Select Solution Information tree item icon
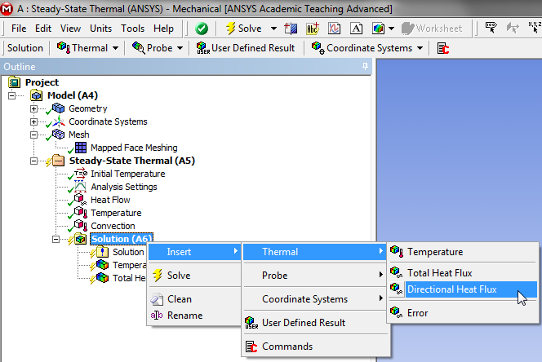 pos(102,252)
